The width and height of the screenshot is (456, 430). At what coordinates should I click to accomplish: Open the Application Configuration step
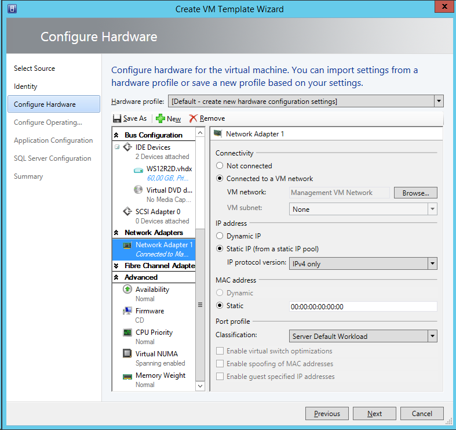pos(53,140)
